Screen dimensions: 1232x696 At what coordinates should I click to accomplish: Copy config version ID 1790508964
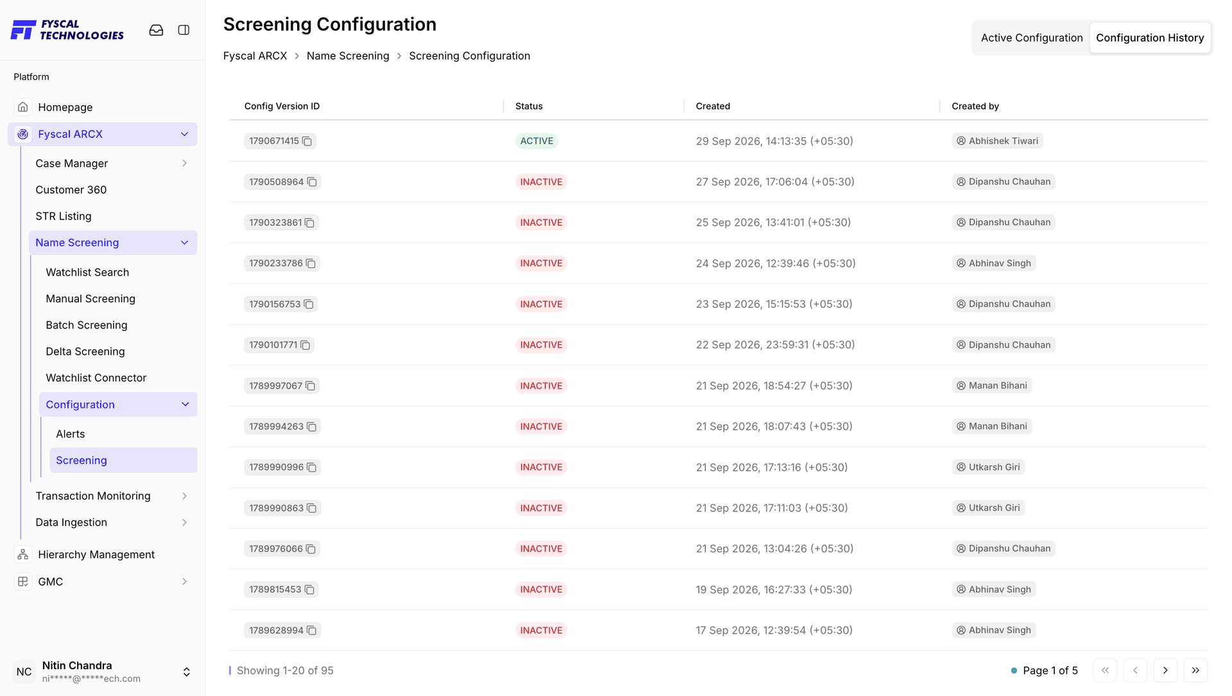(x=312, y=182)
